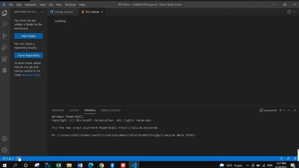
Task: Open the Edit menu
Action: click(x=19, y=5)
